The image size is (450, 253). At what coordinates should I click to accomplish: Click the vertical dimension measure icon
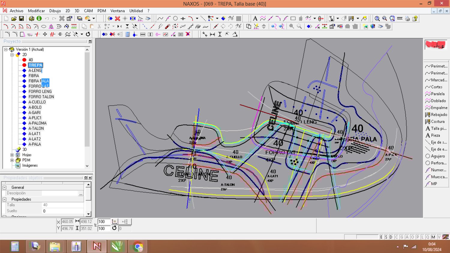[220, 34]
